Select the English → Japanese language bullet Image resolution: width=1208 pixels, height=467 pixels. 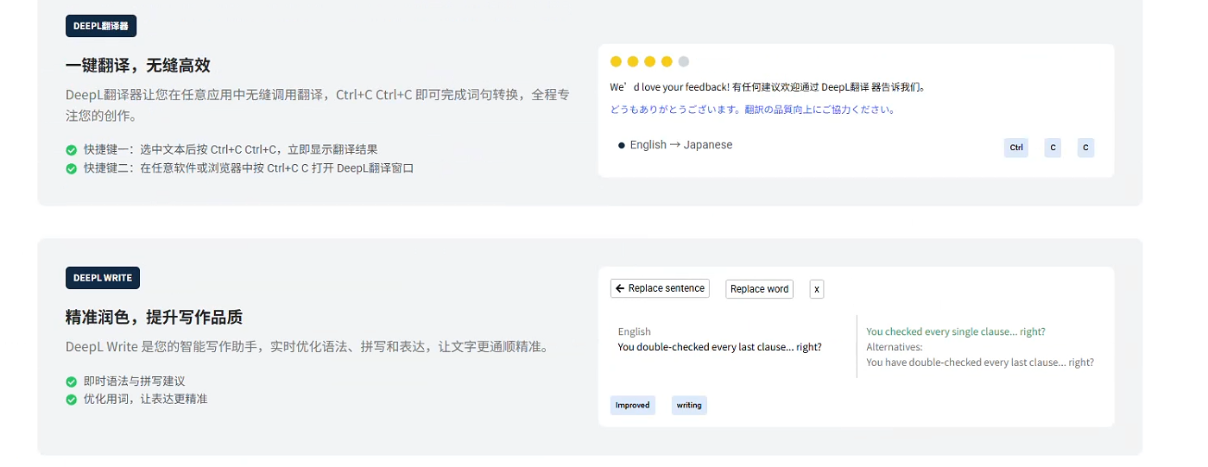pos(675,145)
